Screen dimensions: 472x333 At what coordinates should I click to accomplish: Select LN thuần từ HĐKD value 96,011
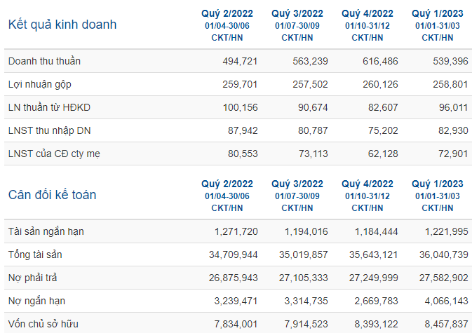click(x=453, y=108)
